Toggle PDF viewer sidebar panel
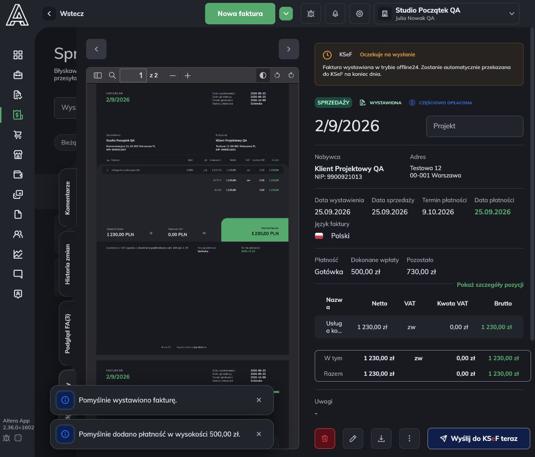Image resolution: width=535 pixels, height=457 pixels. (98, 75)
